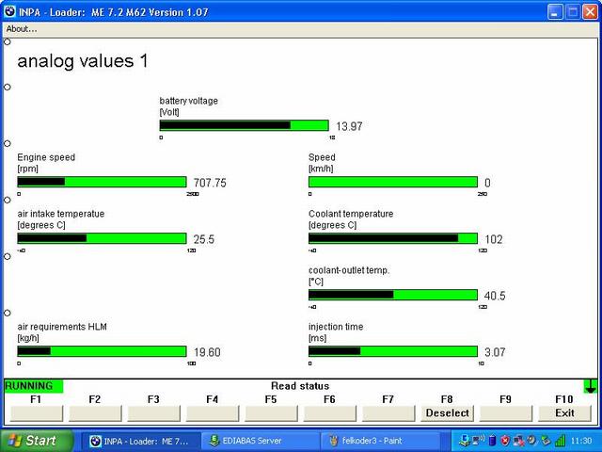Click the signal bars icon in system tray
Screen dimensions: 602x452
560,440
